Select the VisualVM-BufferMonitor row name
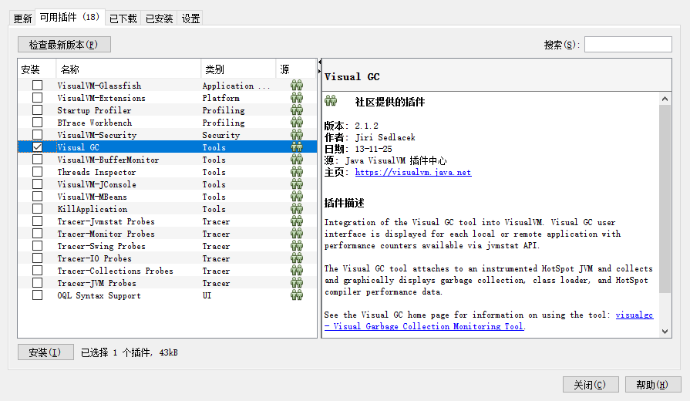The width and height of the screenshot is (690, 401). [108, 160]
